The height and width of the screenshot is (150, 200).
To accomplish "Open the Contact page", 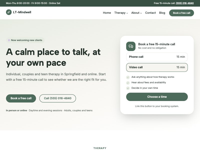I will [x=150, y=13].
